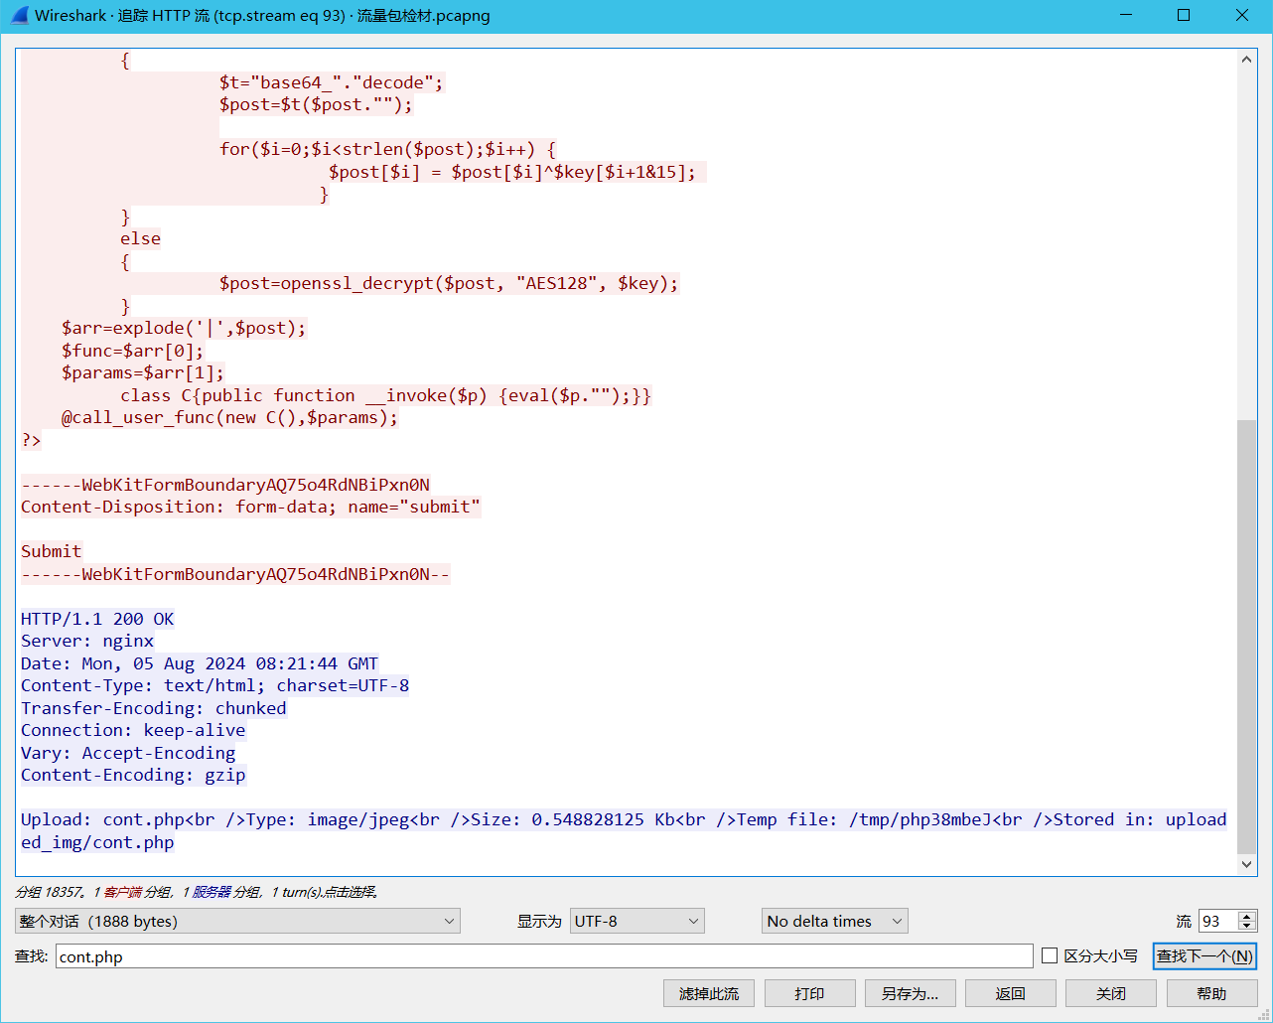
Task: Click the @call_user_func(new C(),$params) line
Action: point(229,417)
